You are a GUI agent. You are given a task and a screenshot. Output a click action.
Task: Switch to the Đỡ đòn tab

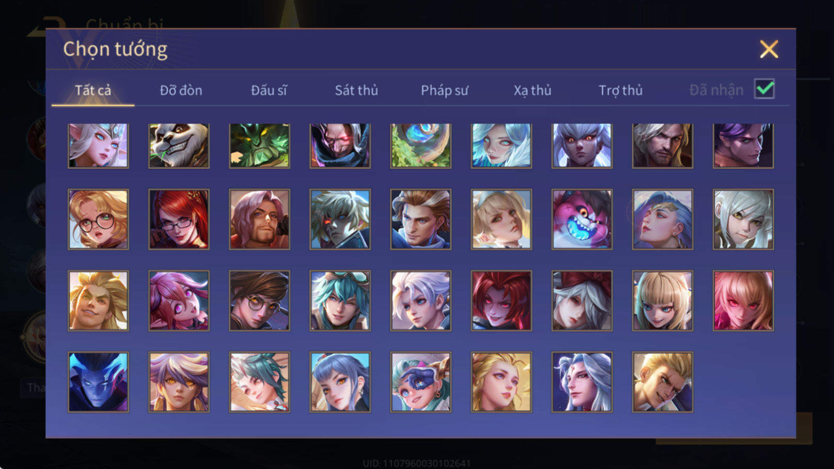181,90
